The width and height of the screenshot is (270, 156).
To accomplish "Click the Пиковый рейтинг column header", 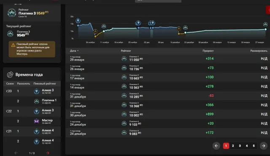I will (x=45, y=84).
